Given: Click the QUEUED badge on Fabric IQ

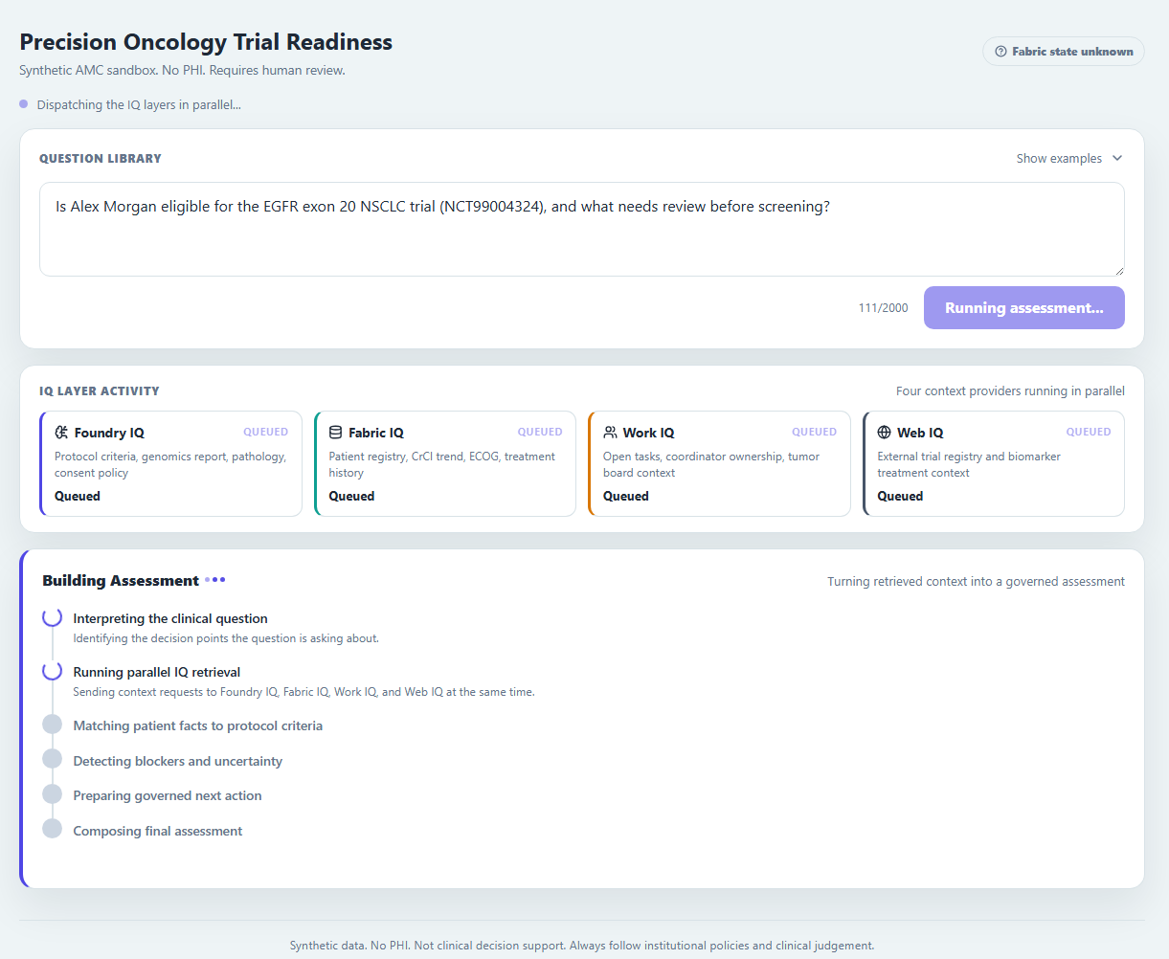Looking at the screenshot, I should click(540, 432).
